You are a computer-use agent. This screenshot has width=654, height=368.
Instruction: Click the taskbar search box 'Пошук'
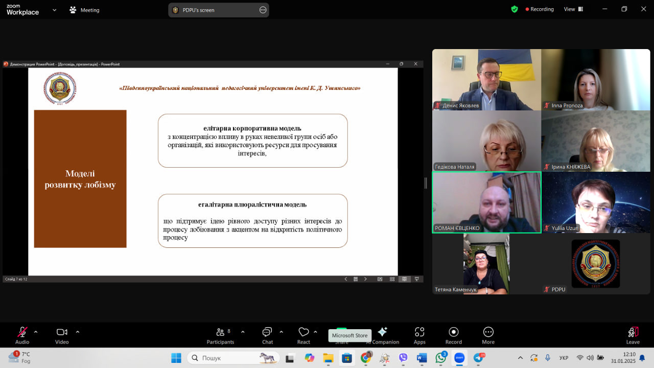[x=233, y=358]
